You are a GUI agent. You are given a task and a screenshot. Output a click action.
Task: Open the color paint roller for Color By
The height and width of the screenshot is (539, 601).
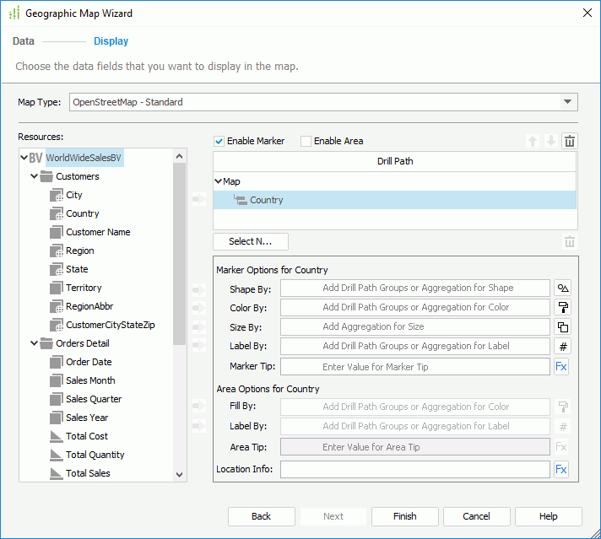coord(562,307)
